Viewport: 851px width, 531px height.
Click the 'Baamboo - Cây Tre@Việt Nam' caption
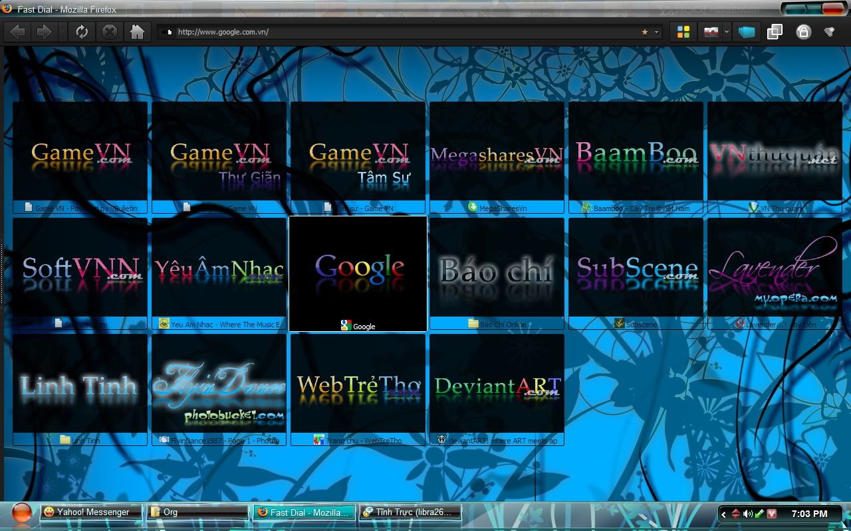click(642, 208)
